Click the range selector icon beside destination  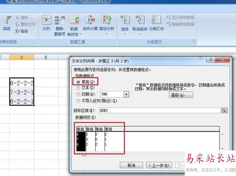point(224,110)
